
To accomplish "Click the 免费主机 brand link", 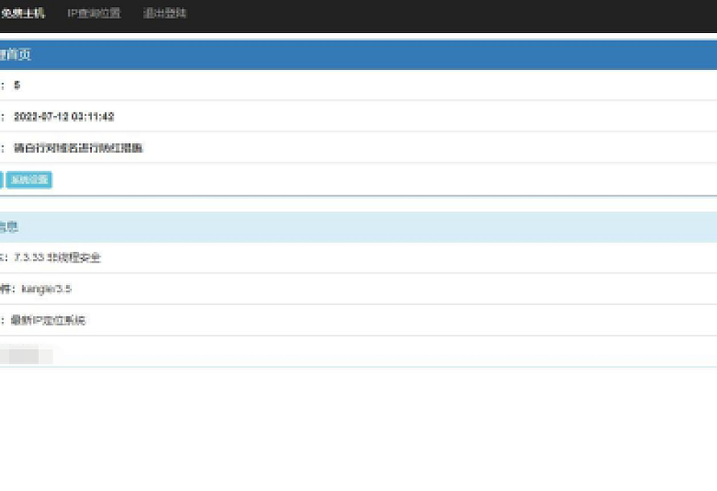I will 23,14.
